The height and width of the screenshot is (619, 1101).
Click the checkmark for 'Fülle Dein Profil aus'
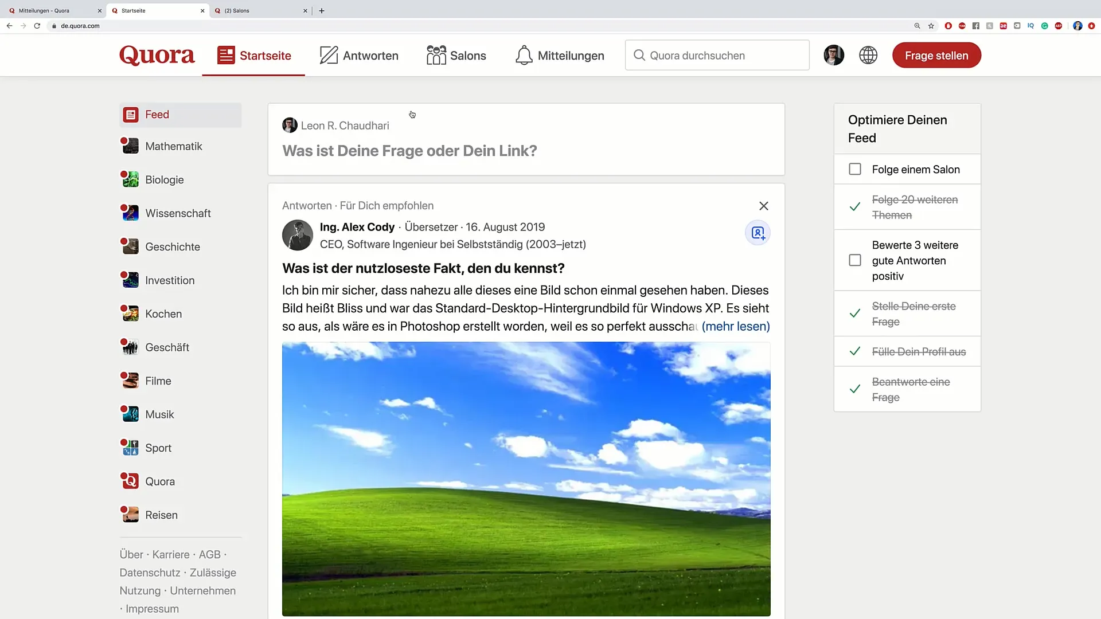tap(855, 351)
